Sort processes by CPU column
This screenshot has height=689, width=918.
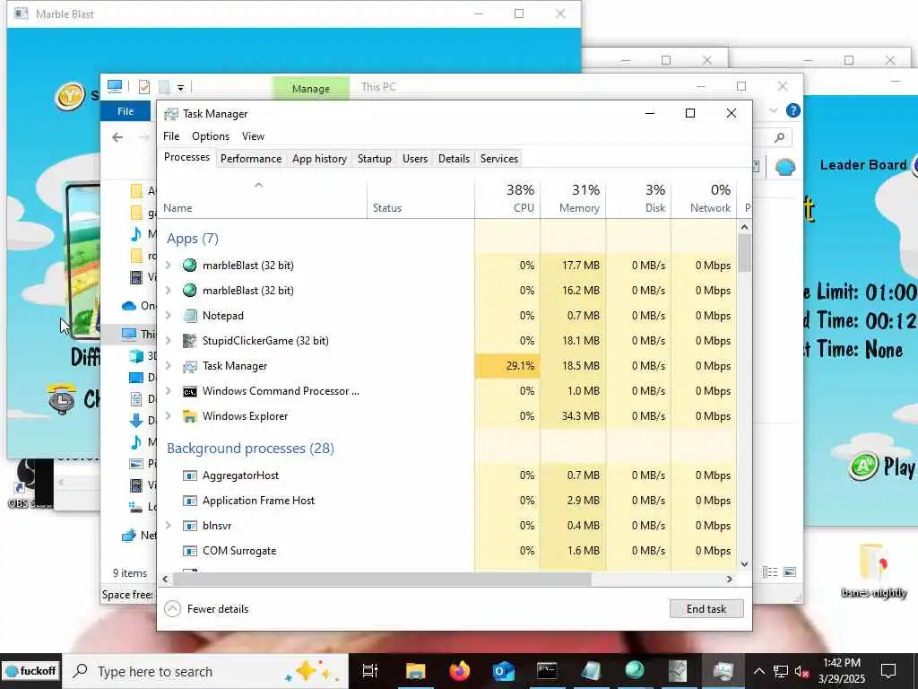tap(507, 198)
